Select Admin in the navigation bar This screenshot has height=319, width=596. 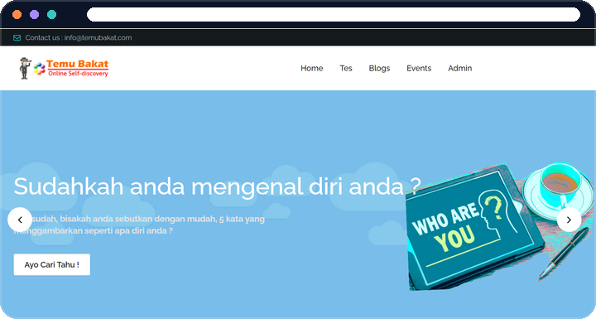pos(460,68)
